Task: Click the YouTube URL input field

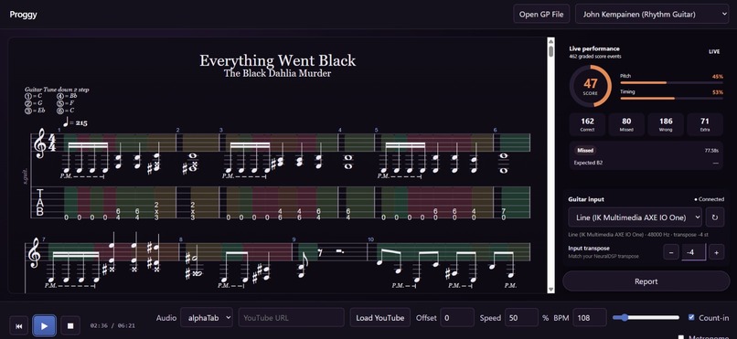Action: coord(291,317)
